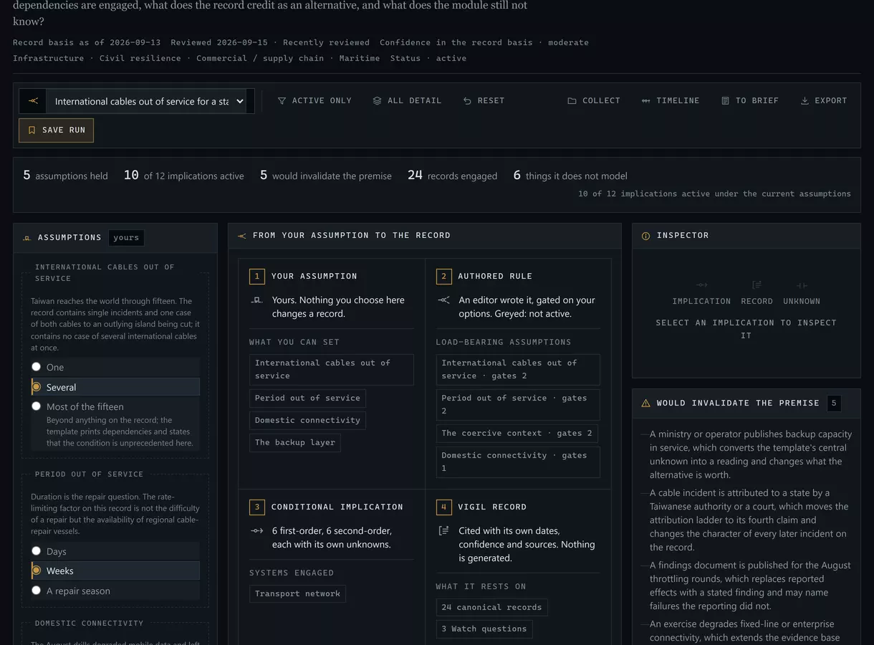This screenshot has height=645, width=874.
Task: Click the Confidence in the record basis moderate text
Action: (484, 43)
